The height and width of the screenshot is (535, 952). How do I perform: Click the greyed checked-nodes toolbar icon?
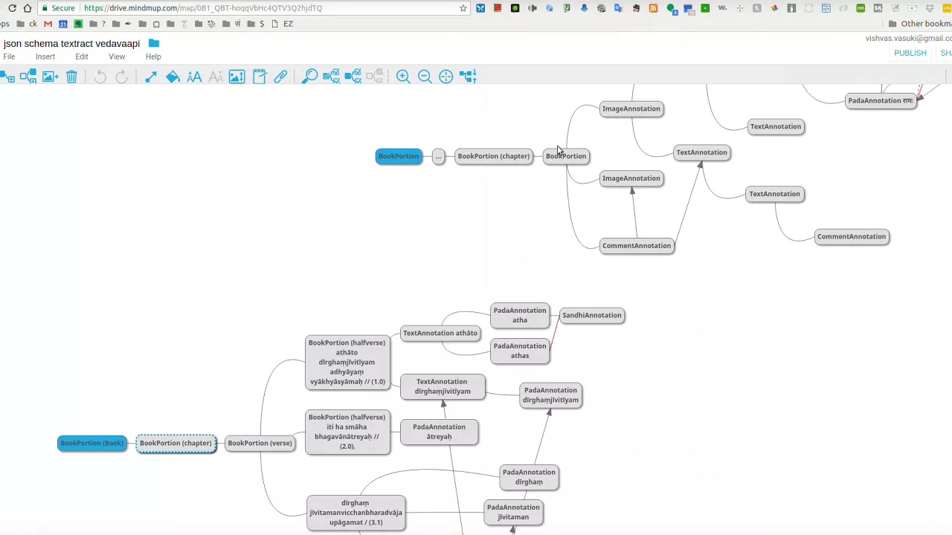(x=375, y=77)
